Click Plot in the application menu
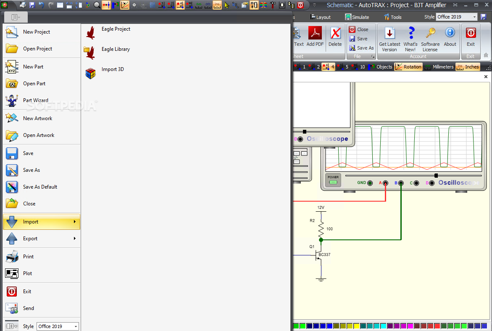This screenshot has height=331, width=492. [42, 273]
